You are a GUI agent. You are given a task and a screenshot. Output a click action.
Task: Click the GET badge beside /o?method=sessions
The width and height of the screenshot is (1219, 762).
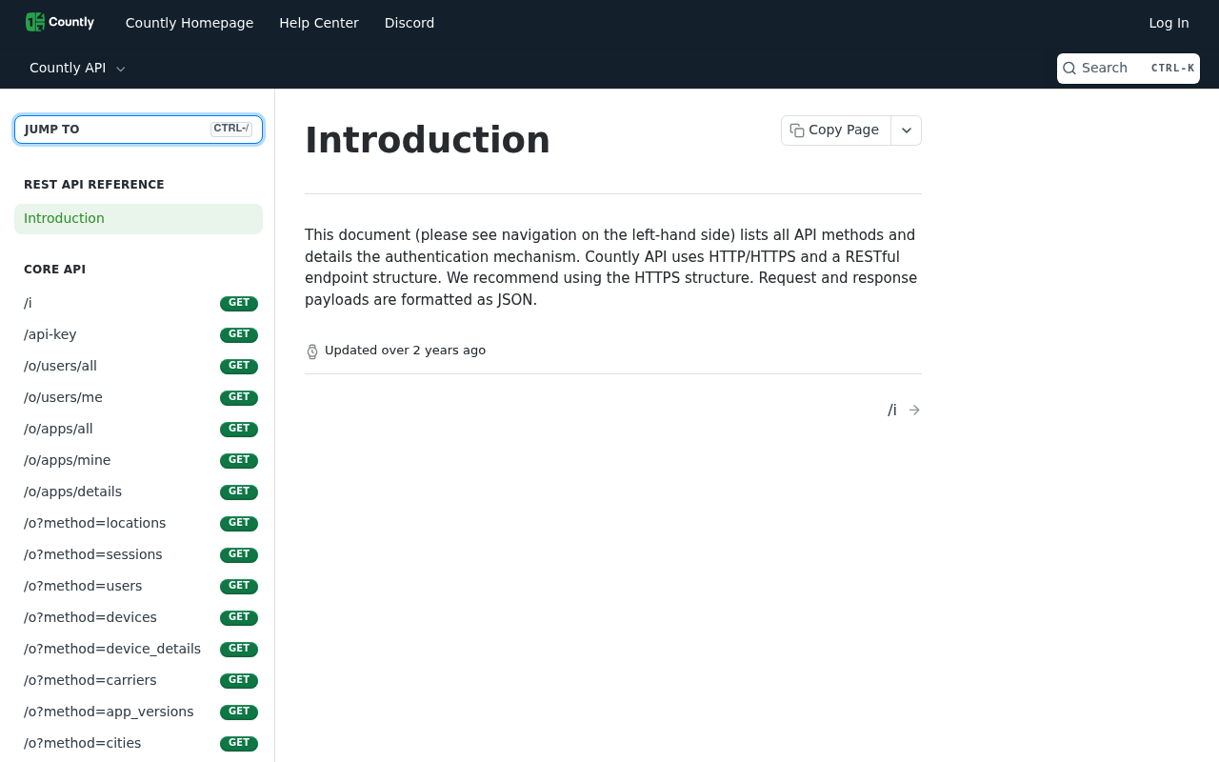point(239,554)
